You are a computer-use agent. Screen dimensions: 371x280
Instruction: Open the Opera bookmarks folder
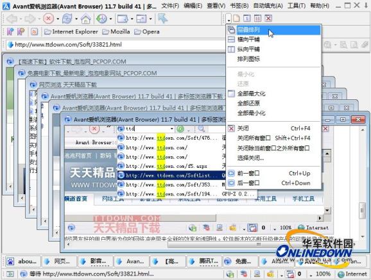click(147, 31)
